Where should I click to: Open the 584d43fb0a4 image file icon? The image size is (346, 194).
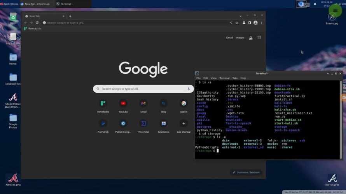click(x=13, y=98)
